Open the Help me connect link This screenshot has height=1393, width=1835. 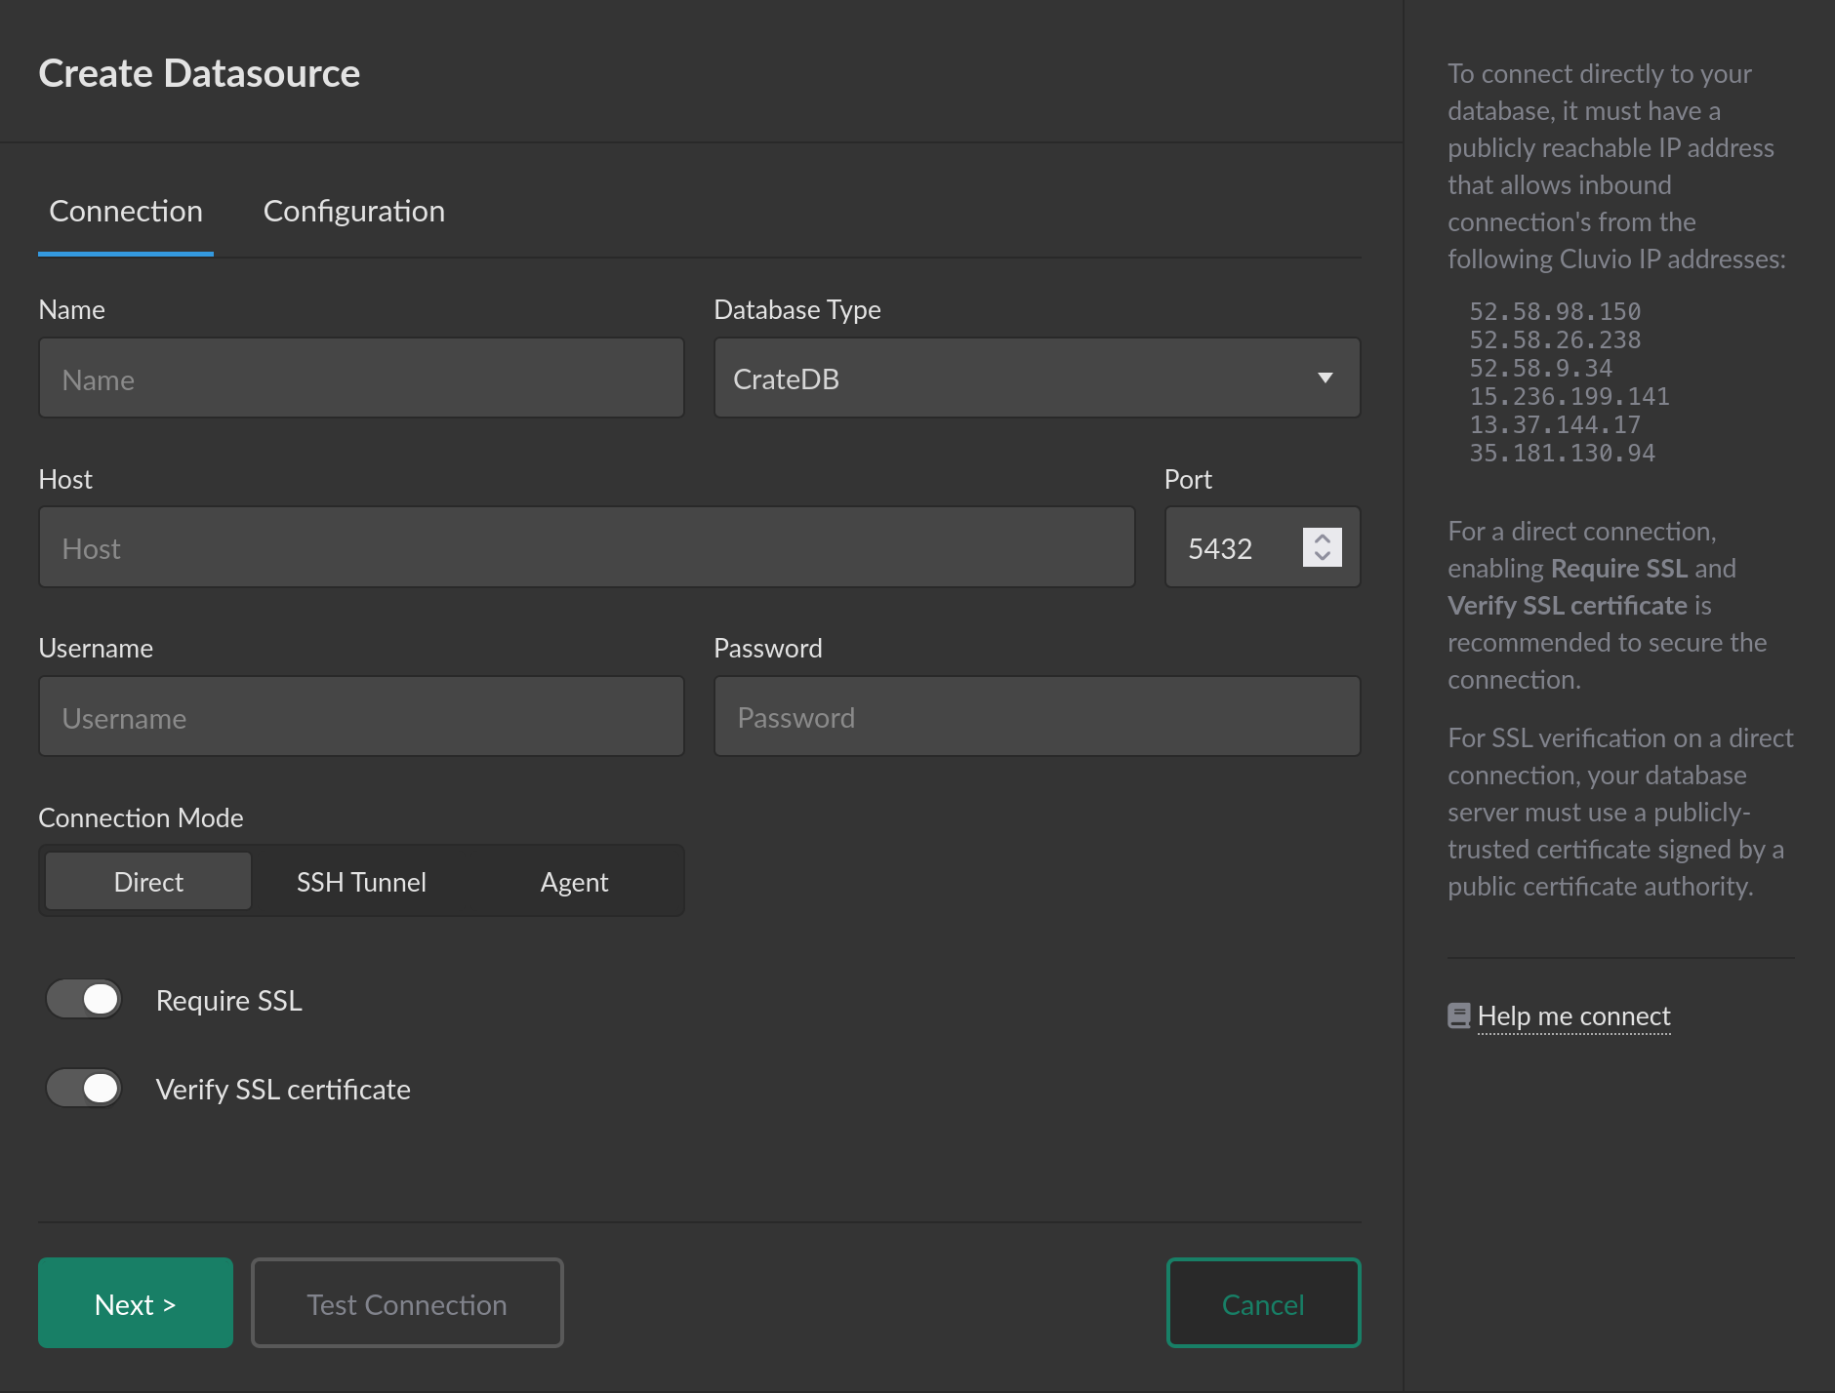click(x=1573, y=1016)
